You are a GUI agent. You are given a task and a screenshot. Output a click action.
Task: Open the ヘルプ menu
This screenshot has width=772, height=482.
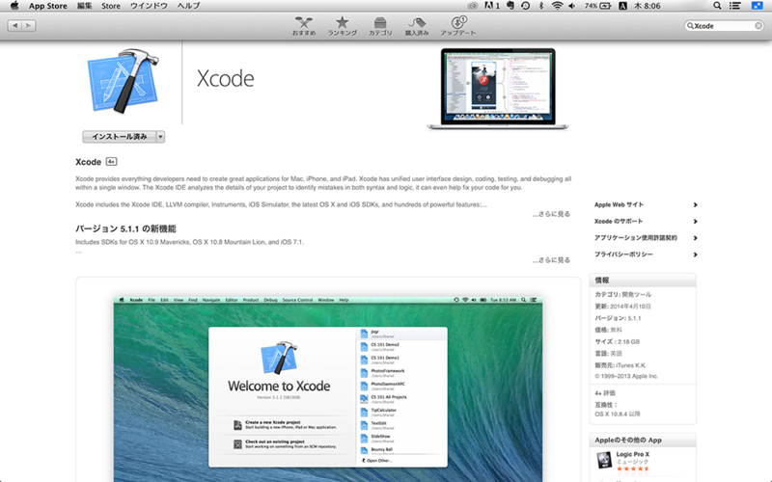[x=188, y=6]
